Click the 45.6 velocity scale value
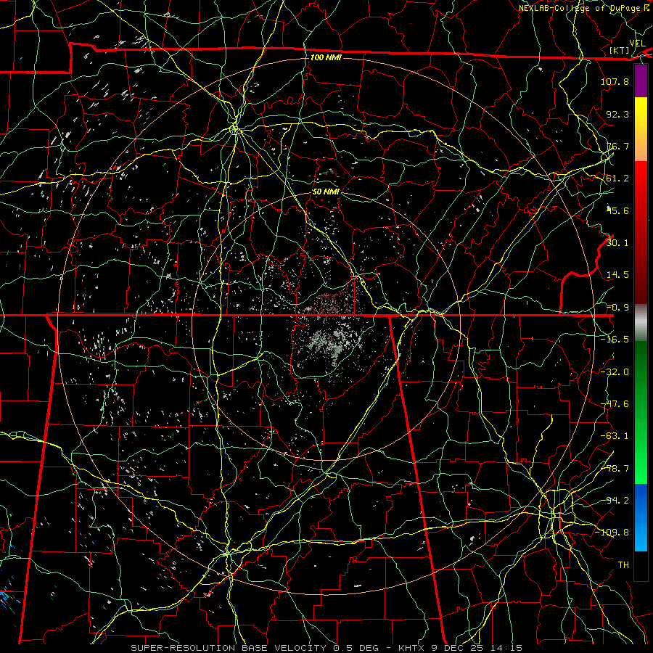 click(x=617, y=210)
